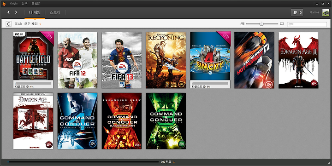Select the Dragon Age II tile
The image size is (332, 166).
tap(298, 60)
